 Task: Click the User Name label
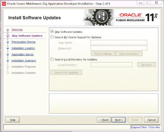[x=65, y=43]
